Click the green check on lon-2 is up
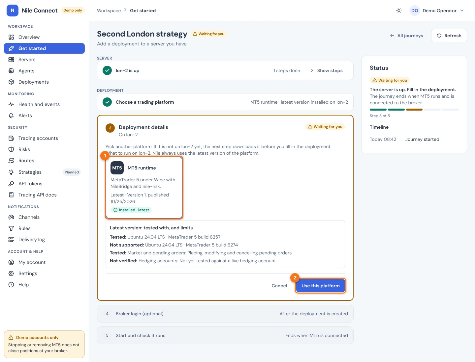 pyautogui.click(x=107, y=70)
